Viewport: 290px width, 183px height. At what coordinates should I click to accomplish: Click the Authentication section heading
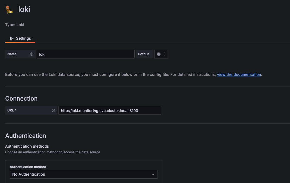tap(26, 136)
